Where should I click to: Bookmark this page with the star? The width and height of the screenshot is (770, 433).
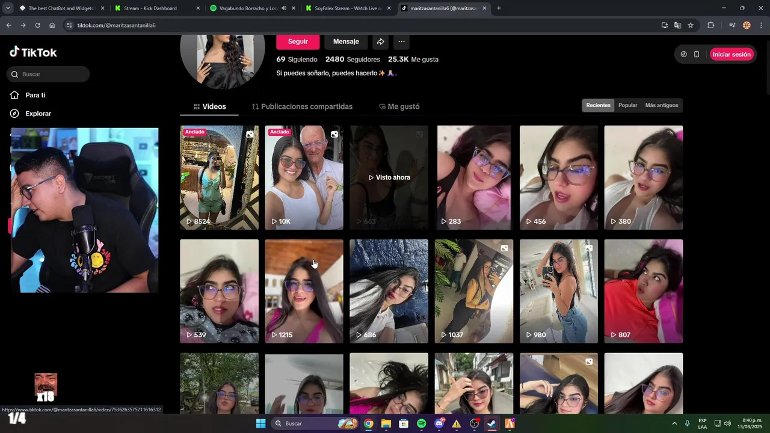pos(691,25)
